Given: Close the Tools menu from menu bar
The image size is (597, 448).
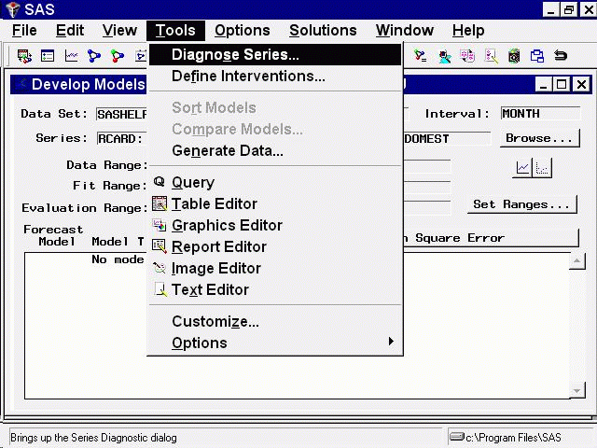Looking at the screenshot, I should [x=175, y=31].
